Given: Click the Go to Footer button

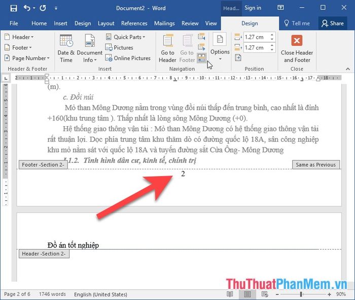Looking at the screenshot, I should click(187, 48).
